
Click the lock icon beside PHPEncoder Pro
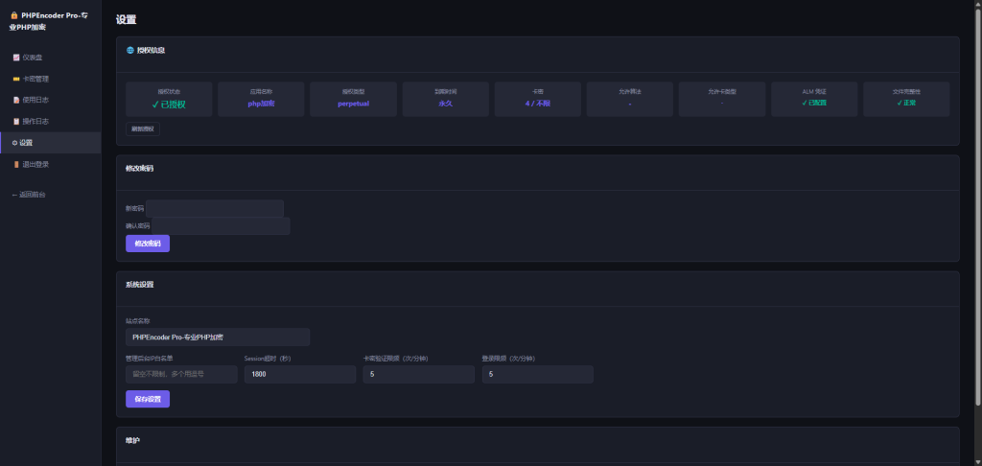[x=13, y=16]
